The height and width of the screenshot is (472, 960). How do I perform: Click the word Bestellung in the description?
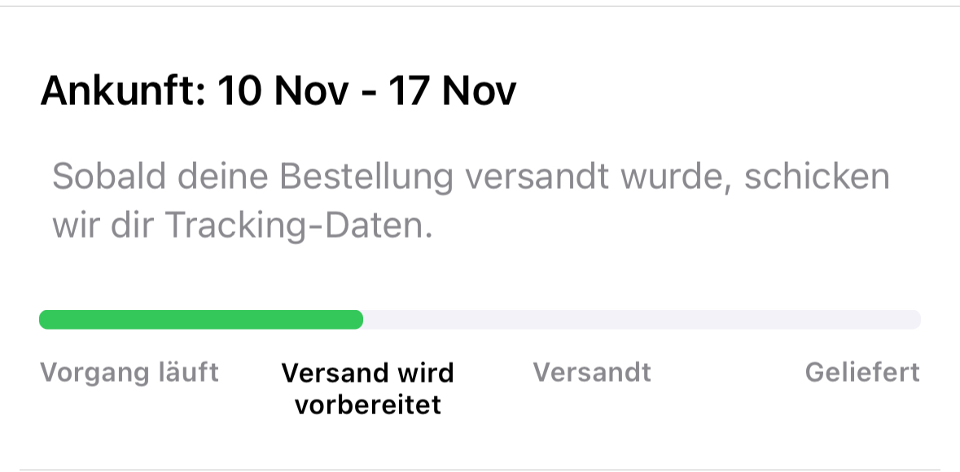pyautogui.click(x=366, y=177)
